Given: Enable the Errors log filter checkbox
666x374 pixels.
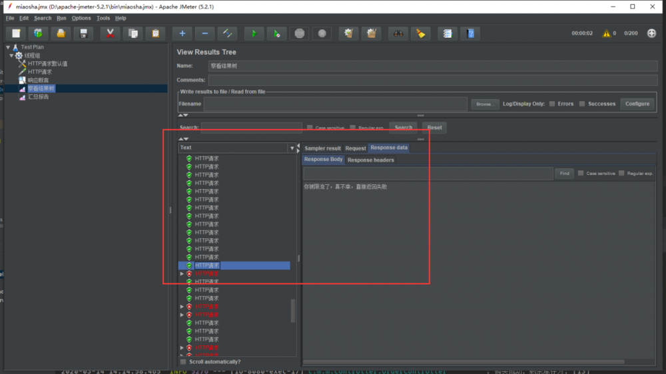Looking at the screenshot, I should coord(553,104).
